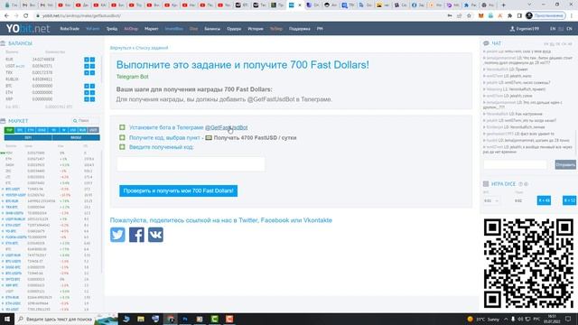
Task: Open the dice bet amount dropdown
Action: coord(491,200)
